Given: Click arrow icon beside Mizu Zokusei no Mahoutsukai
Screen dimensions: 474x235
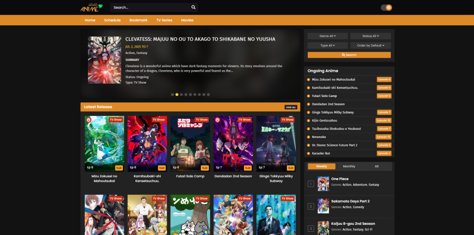Looking at the screenshot, I should [309, 79].
